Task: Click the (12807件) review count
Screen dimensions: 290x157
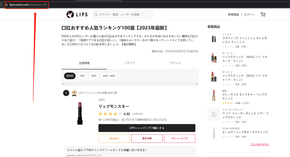Action: click(138, 114)
